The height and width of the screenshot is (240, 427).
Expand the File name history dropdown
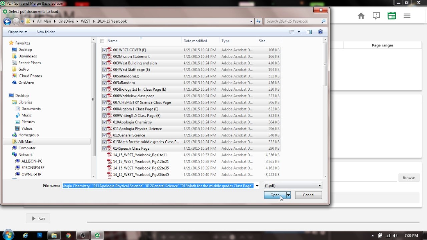point(257,186)
